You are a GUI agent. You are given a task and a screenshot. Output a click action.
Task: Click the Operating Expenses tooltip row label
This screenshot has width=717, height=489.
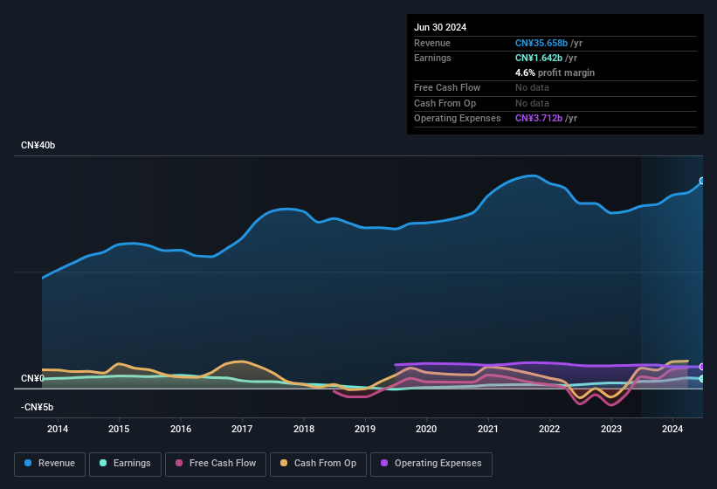tap(458, 118)
